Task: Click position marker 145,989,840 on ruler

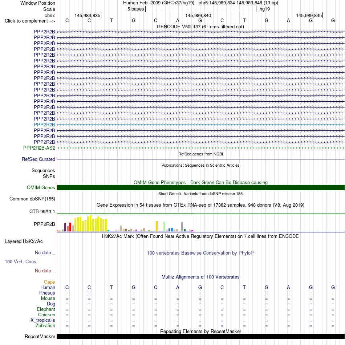Action: tap(198, 15)
